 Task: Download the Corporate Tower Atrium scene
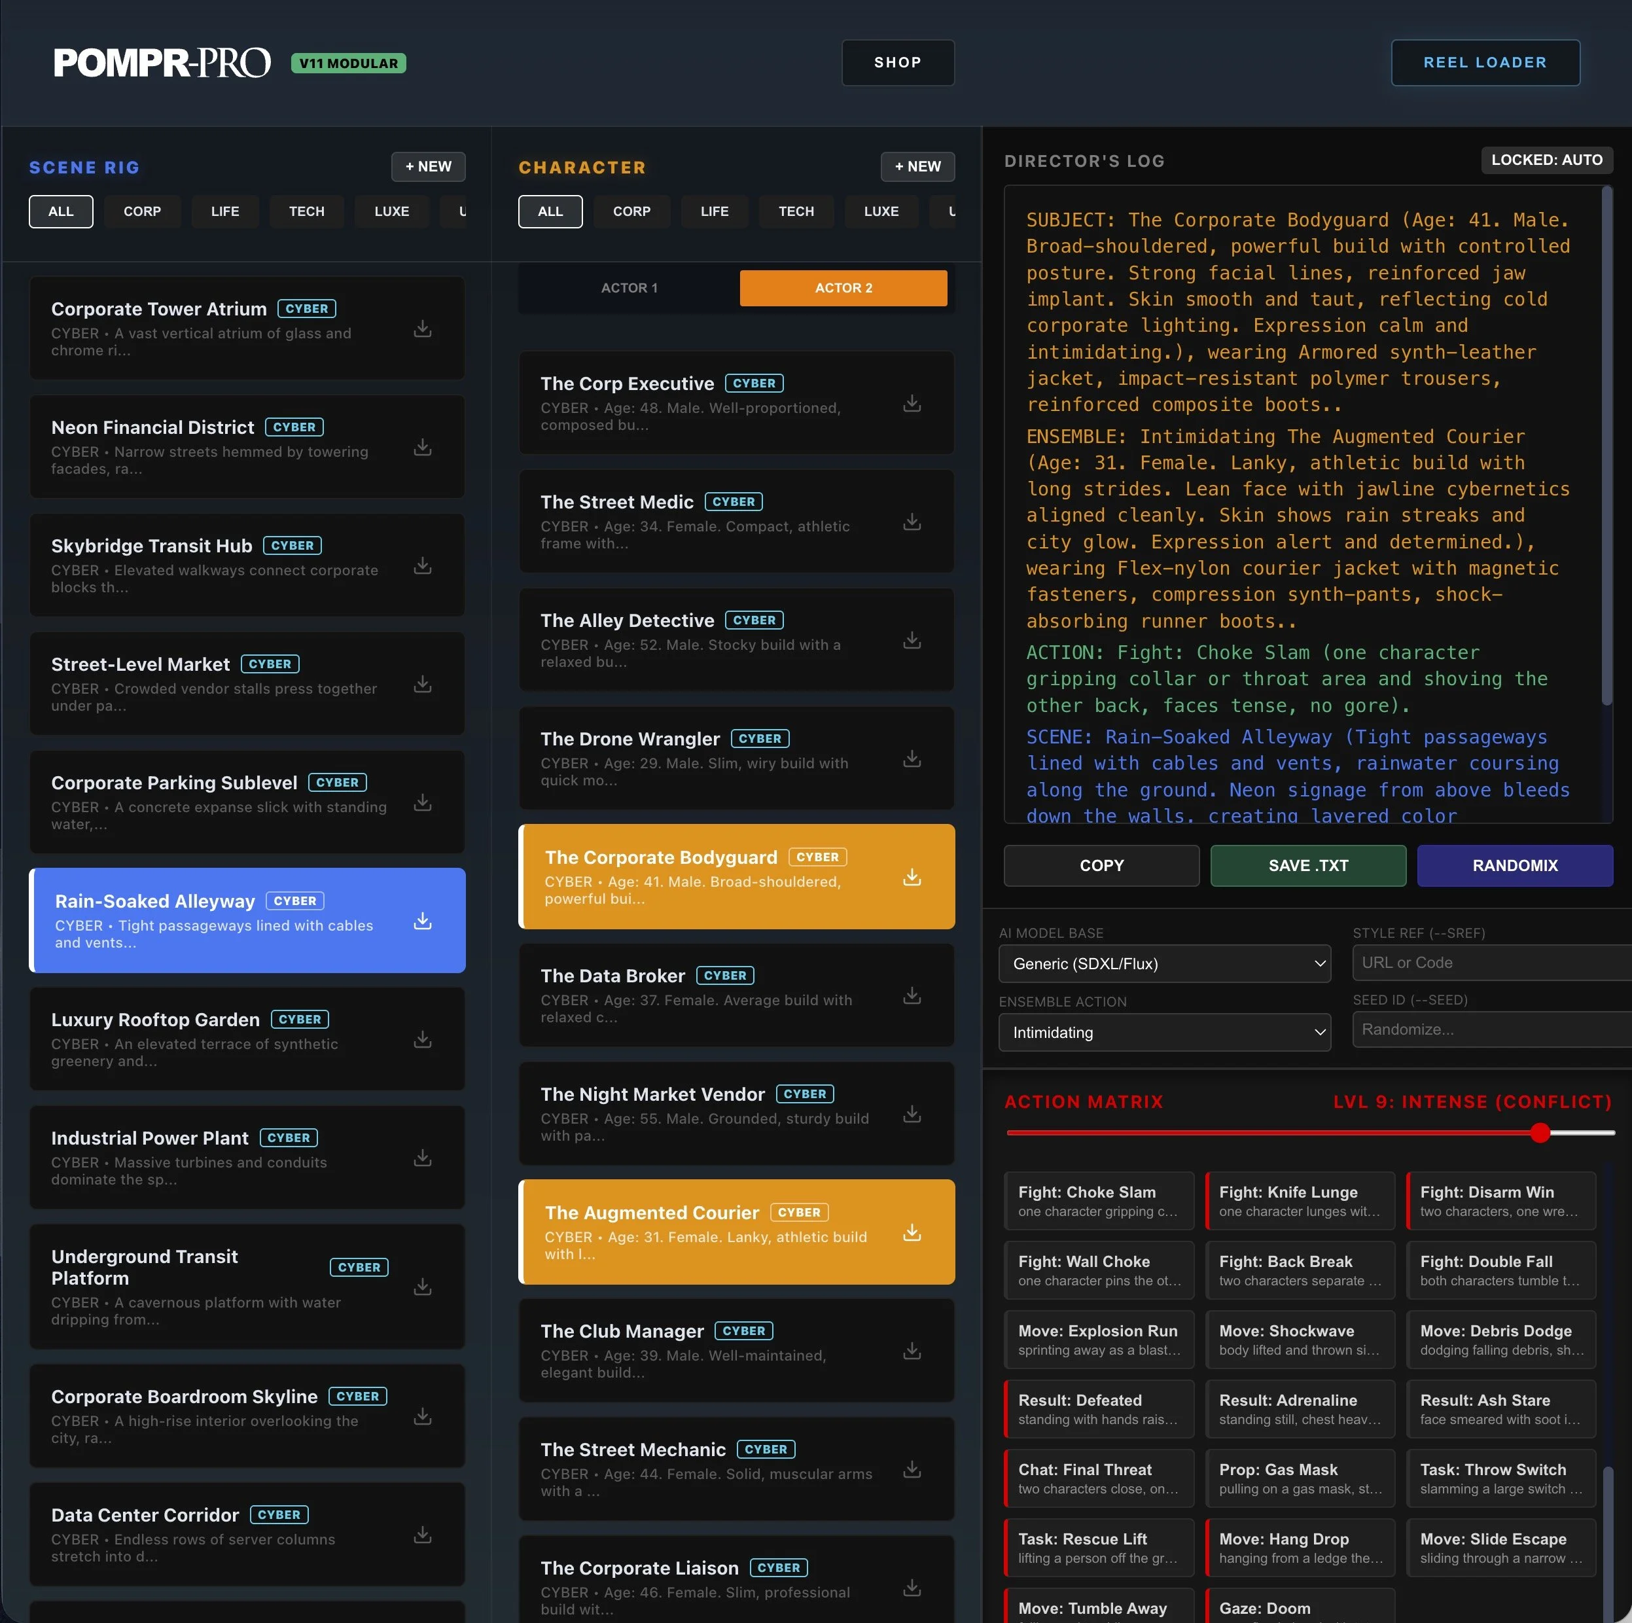[x=422, y=329]
